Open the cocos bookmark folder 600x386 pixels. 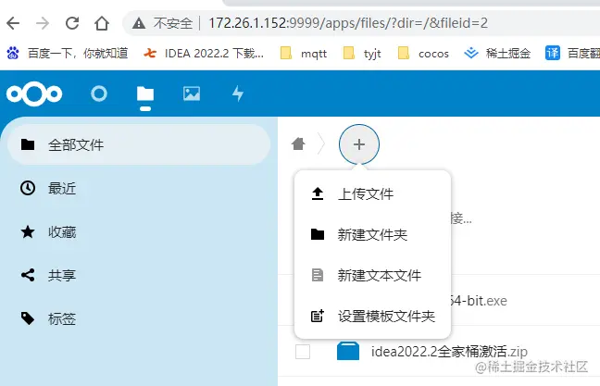(423, 53)
